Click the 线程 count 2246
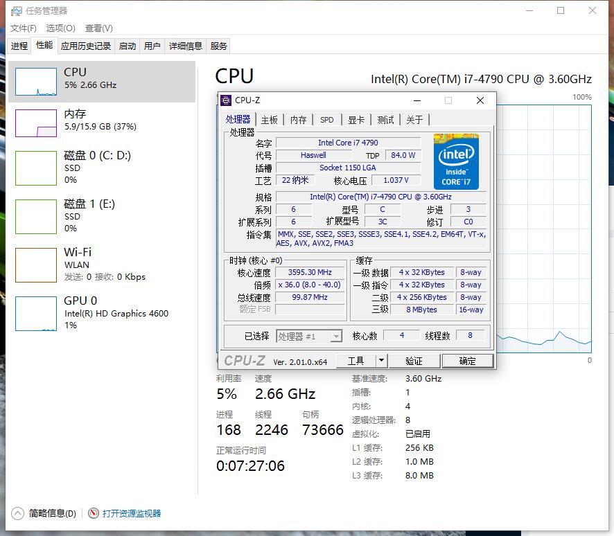Screen dimensions: 614x536 pyautogui.click(x=272, y=430)
